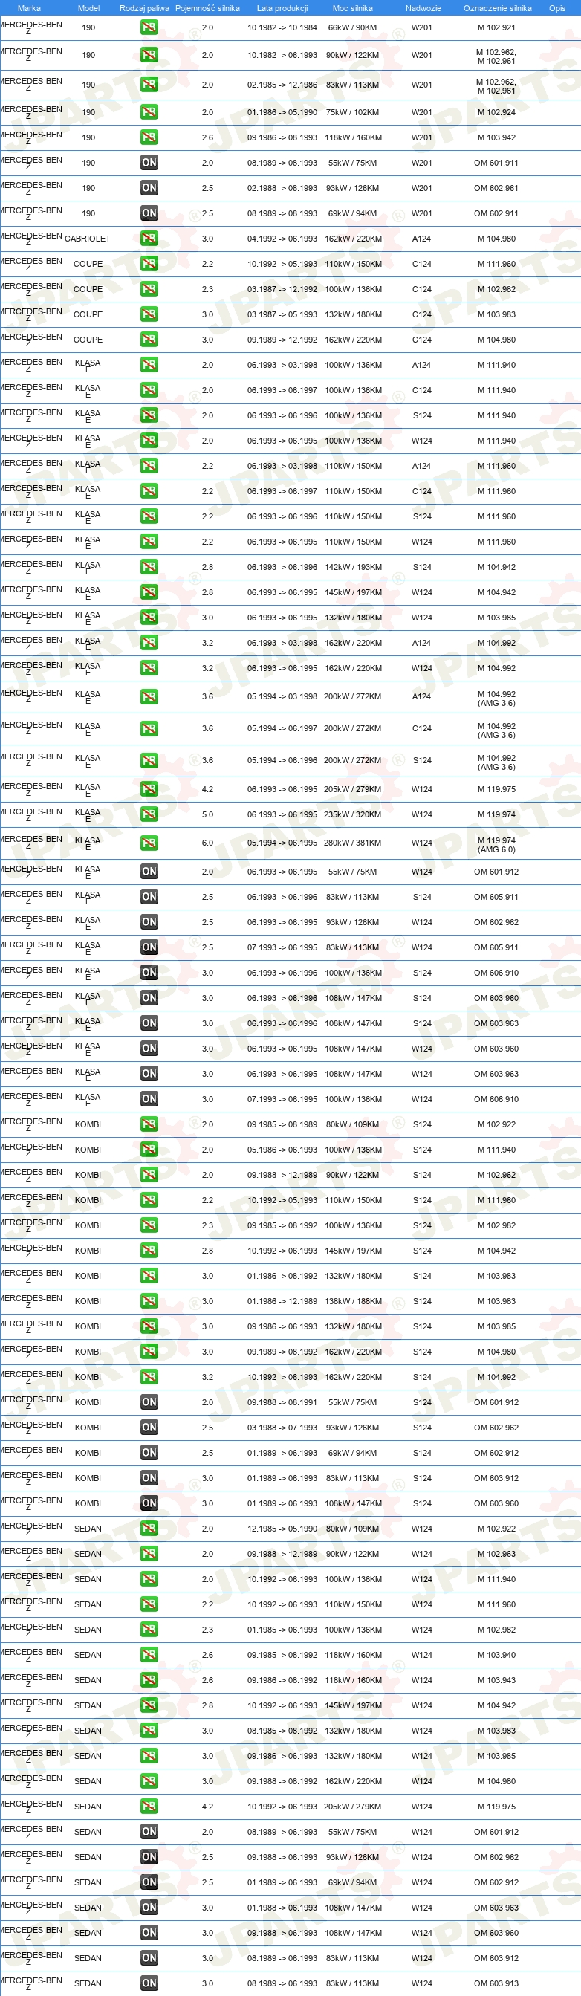Viewport: 581px width, 1996px height.
Task: Select the '280kW / 381KM' power cell
Action: pos(352,843)
